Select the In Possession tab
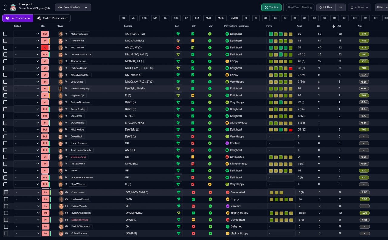 (18, 18)
